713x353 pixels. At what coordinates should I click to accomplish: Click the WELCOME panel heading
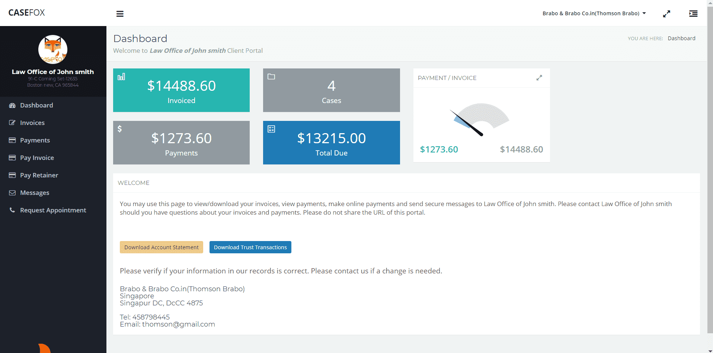click(x=134, y=183)
